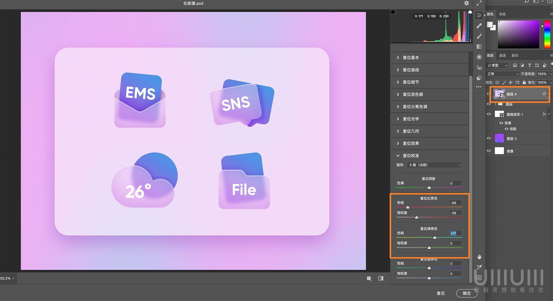The height and width of the screenshot is (301, 553).
Task: Open the edit sliders panel icon at top
Action: (x=479, y=15)
